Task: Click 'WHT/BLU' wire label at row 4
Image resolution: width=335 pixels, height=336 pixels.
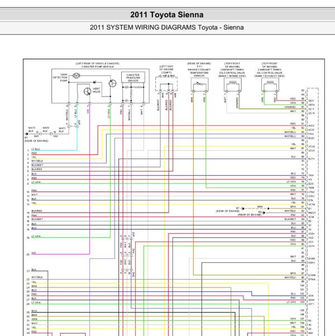Action: tap(37, 161)
